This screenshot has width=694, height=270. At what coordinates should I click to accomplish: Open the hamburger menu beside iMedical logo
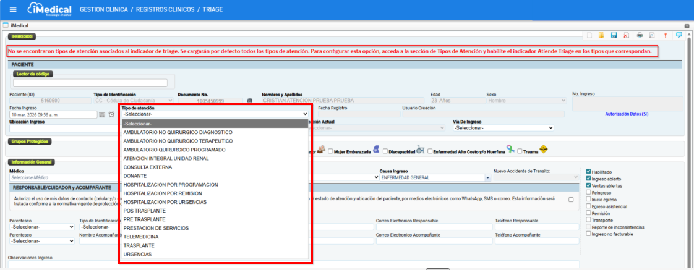tap(14, 9)
